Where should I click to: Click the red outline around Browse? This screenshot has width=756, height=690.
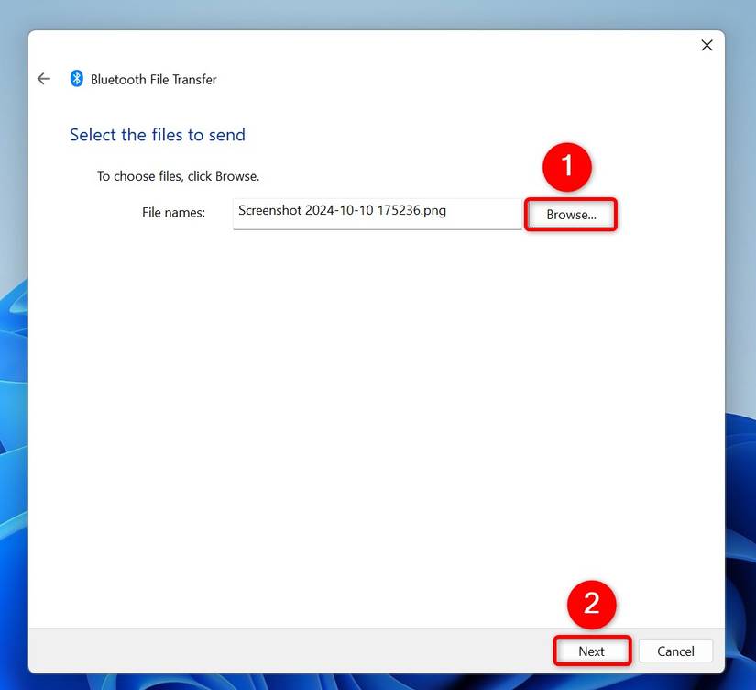(570, 197)
